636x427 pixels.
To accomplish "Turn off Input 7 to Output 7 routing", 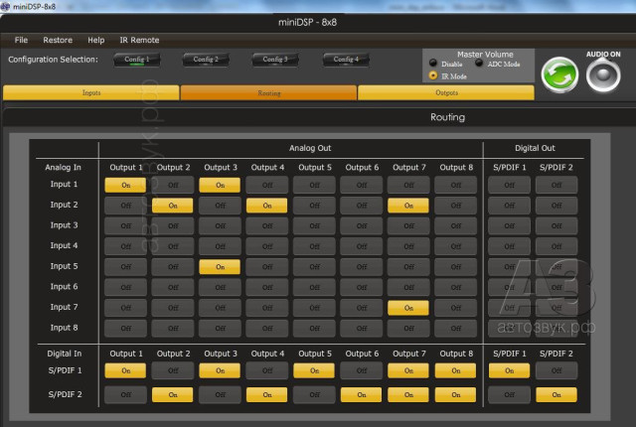I will coord(408,308).
